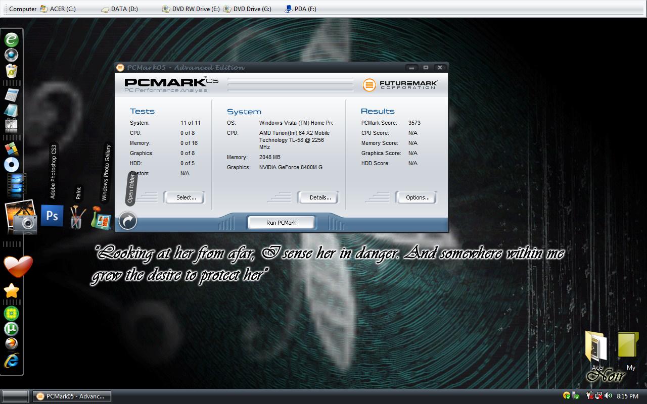Open PDA (F:) drive
Screen dimensions: 647x404
click(x=300, y=9)
